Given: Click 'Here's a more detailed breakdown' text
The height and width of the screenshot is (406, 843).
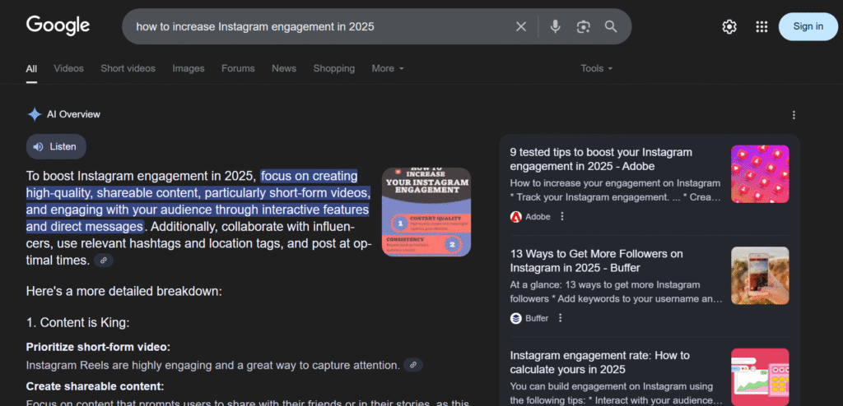Looking at the screenshot, I should pos(124,292).
